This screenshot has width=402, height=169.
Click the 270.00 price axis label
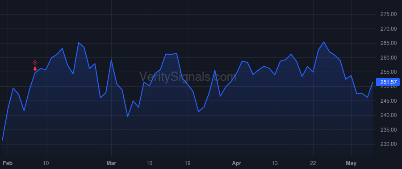[389, 29]
